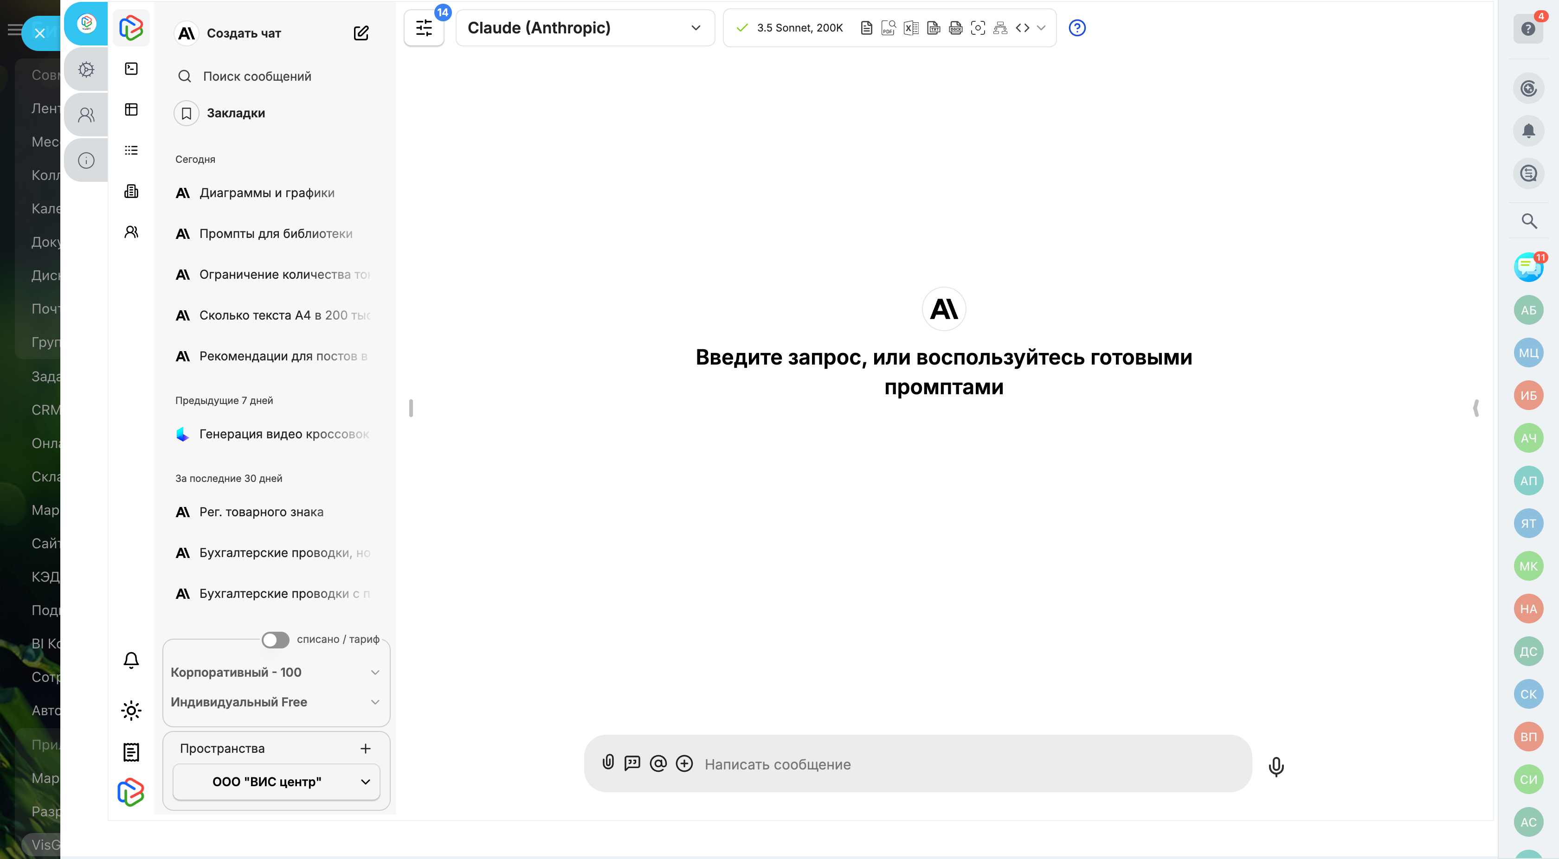Click the quote prompt icon in message bar
The height and width of the screenshot is (859, 1559).
coord(632,763)
